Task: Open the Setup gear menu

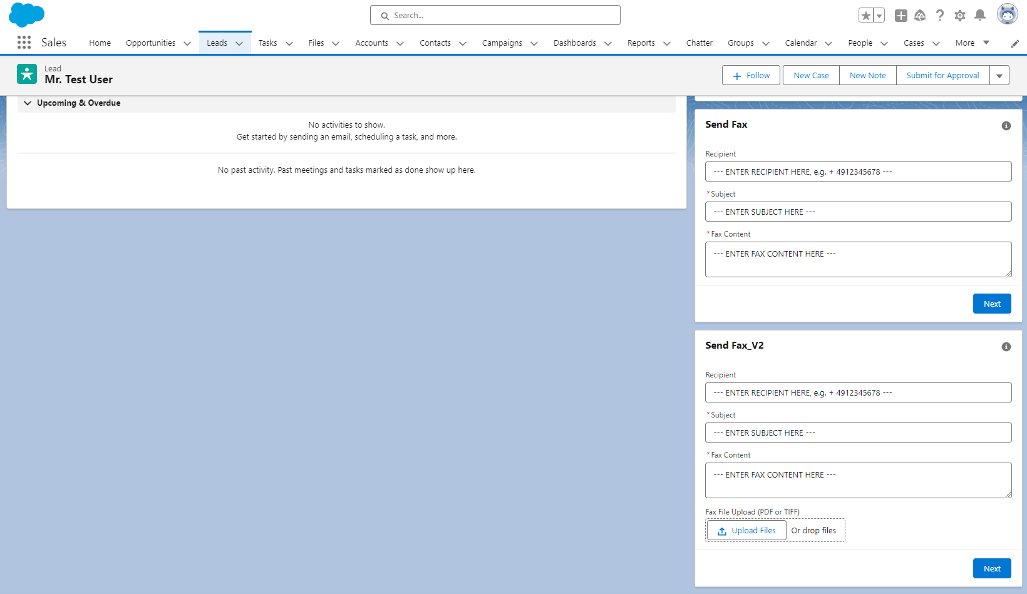Action: tap(959, 16)
